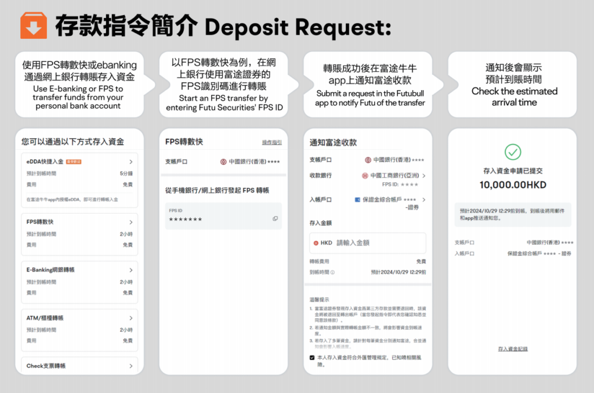Expand the 收款銀行 selection chevron
The width and height of the screenshot is (594, 393).
[424, 176]
